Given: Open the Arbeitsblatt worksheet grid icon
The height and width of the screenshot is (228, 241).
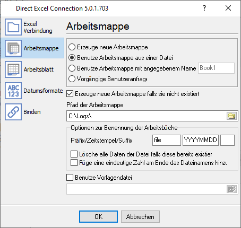Looking at the screenshot, I should 13,69.
